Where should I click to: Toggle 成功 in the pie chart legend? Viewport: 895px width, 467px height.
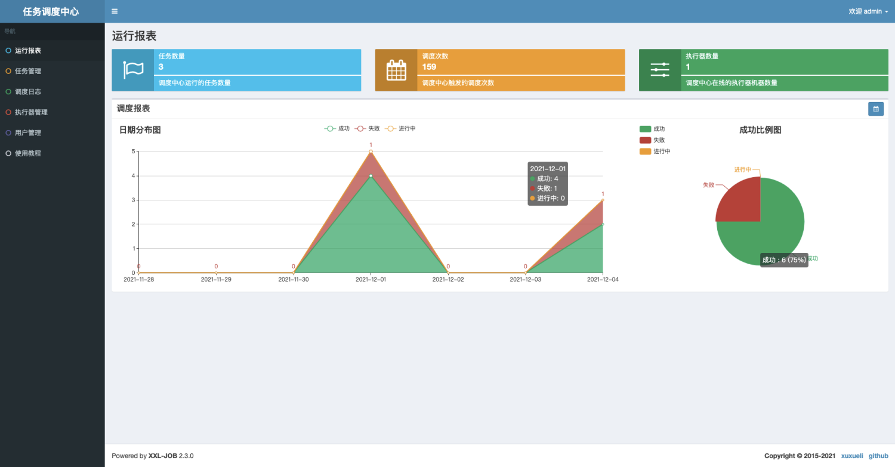click(x=652, y=129)
